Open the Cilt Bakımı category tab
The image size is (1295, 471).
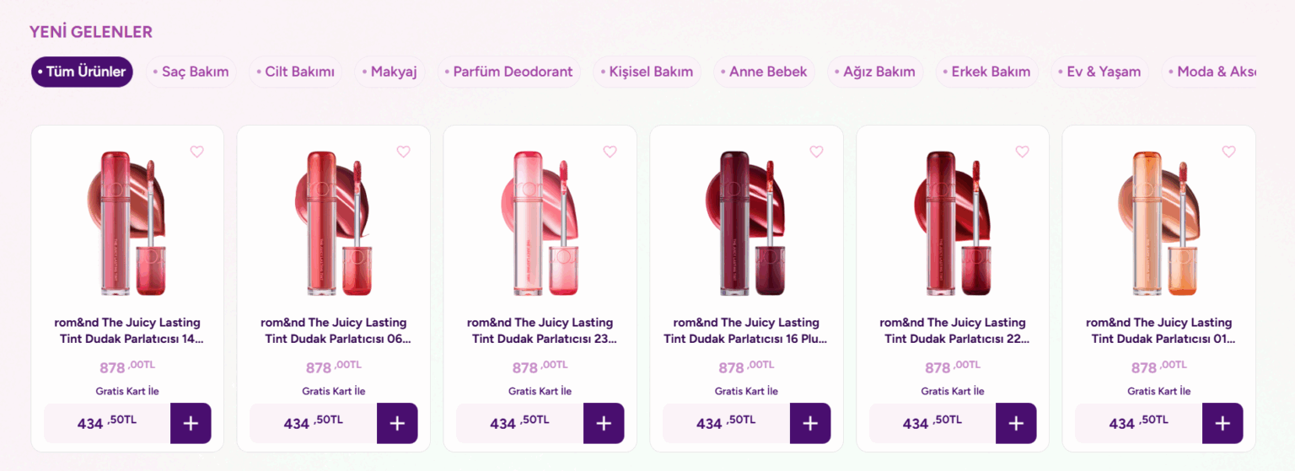[295, 72]
